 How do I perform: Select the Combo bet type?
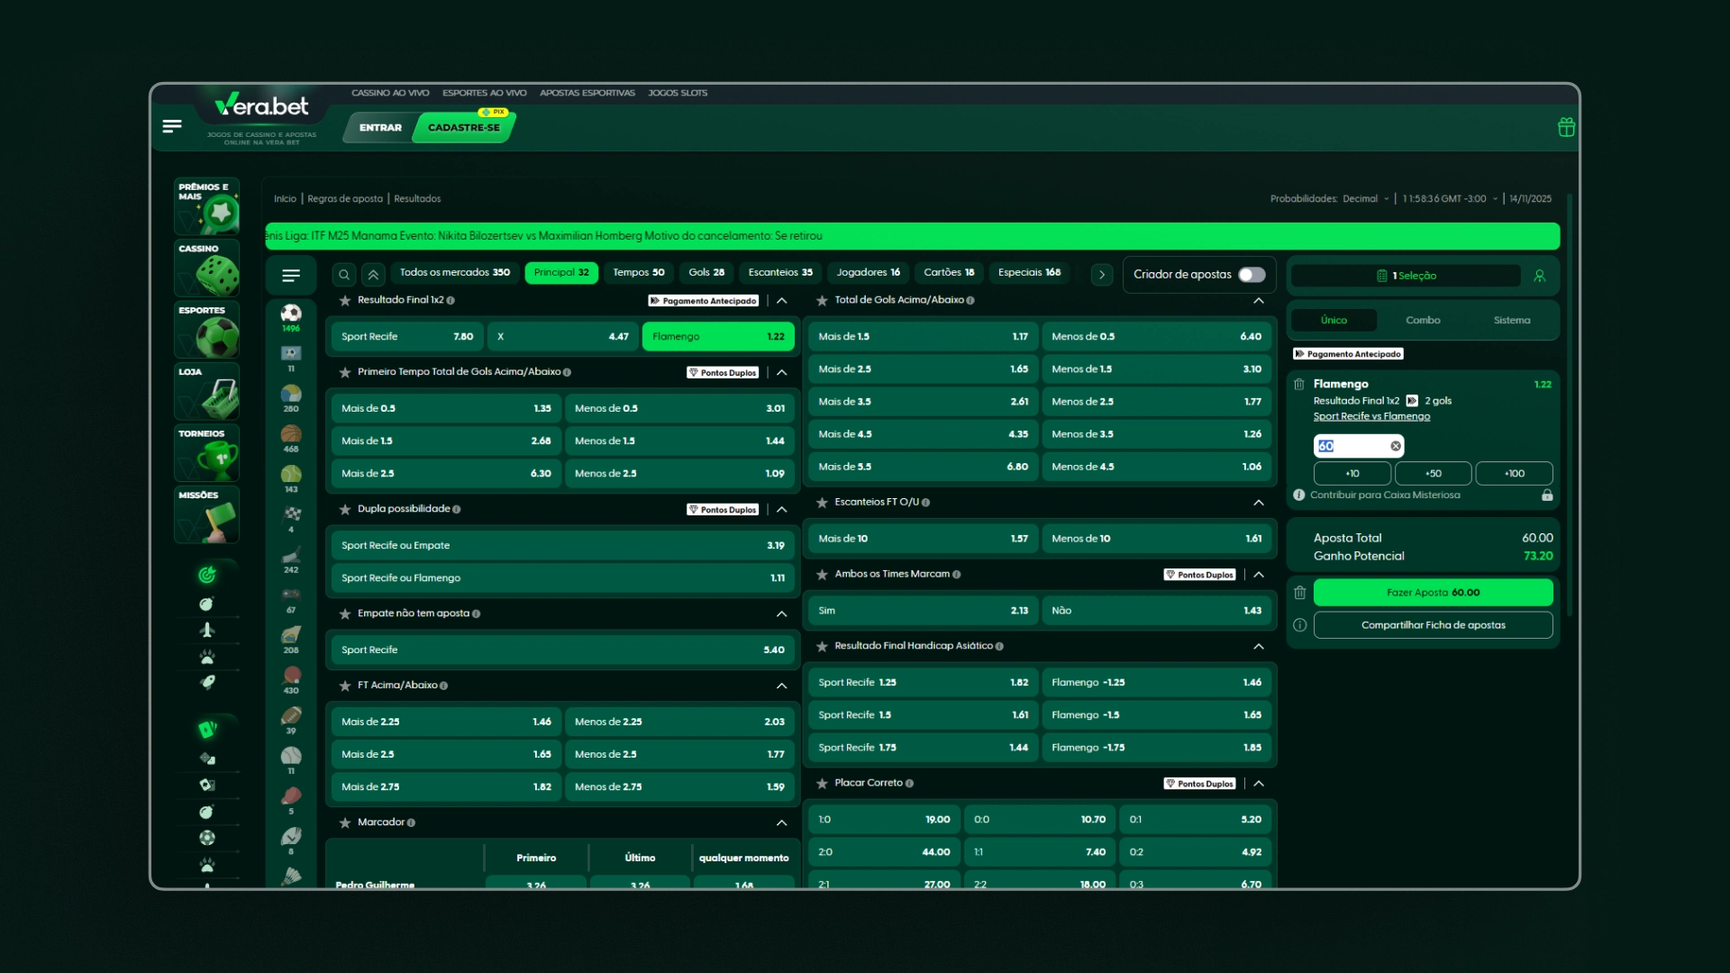[1423, 321]
